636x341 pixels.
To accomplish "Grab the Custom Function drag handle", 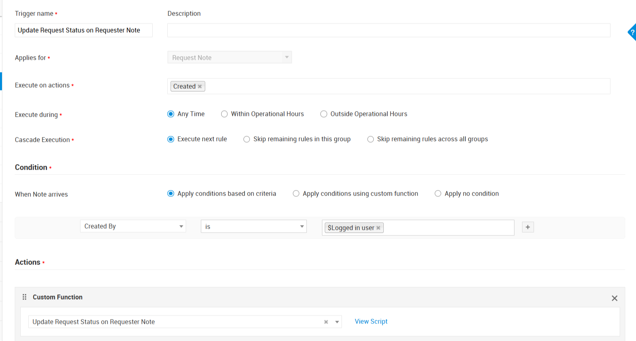I will pos(24,297).
